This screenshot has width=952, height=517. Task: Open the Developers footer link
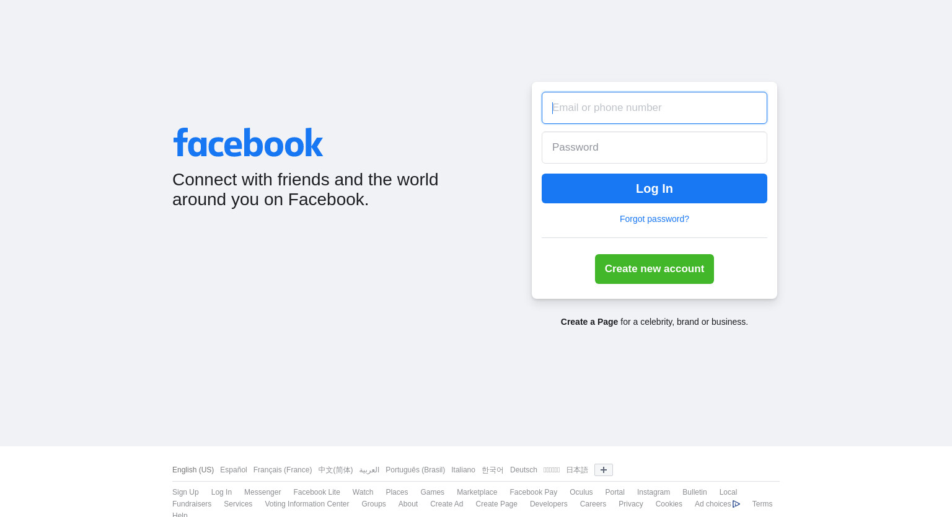click(549, 504)
